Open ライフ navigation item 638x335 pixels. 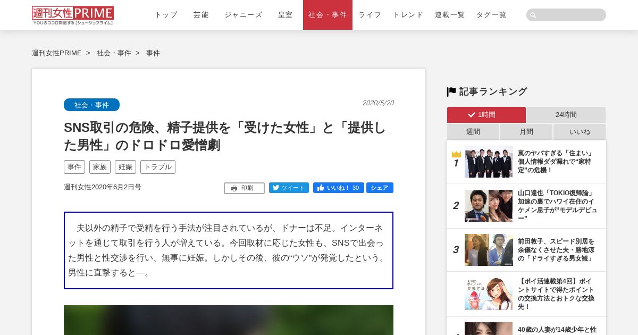coord(370,15)
